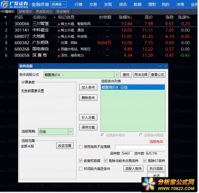The height and width of the screenshot is (193, 199).
Task: Select the 全部条件相或 radio button
Action: (x=141, y=135)
